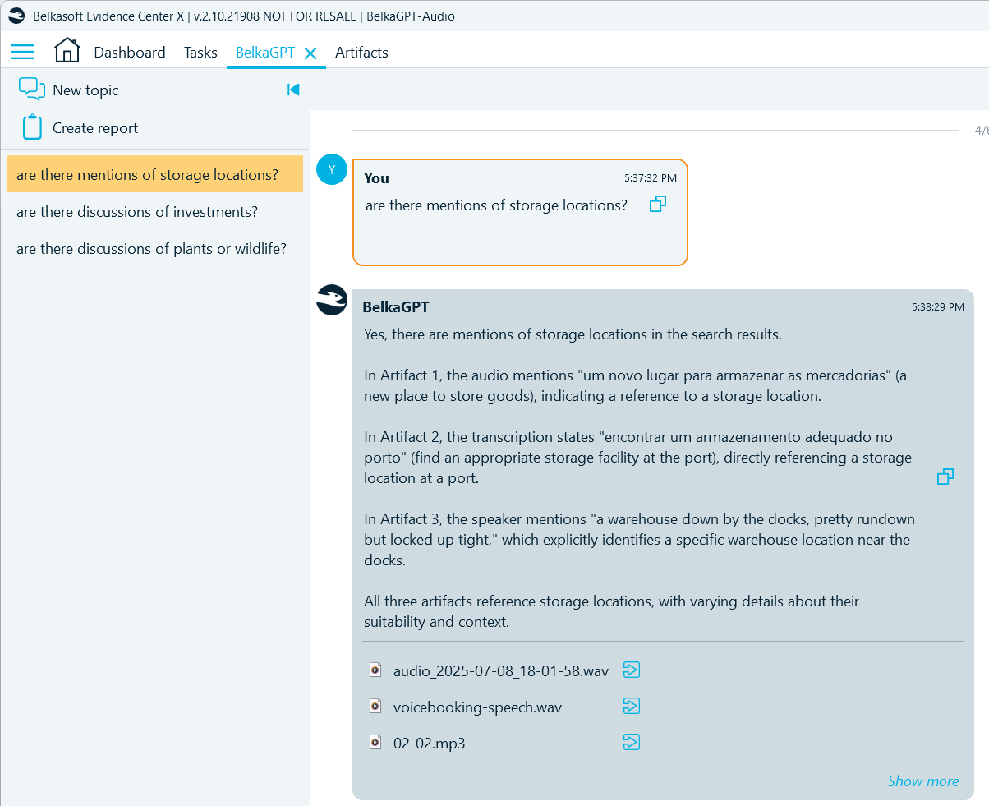
Task: Copy the BelkaGPT response text
Action: pos(945,477)
